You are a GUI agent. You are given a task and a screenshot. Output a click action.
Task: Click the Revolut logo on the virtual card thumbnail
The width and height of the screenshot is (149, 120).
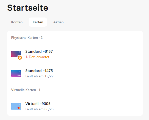tap(20, 105)
